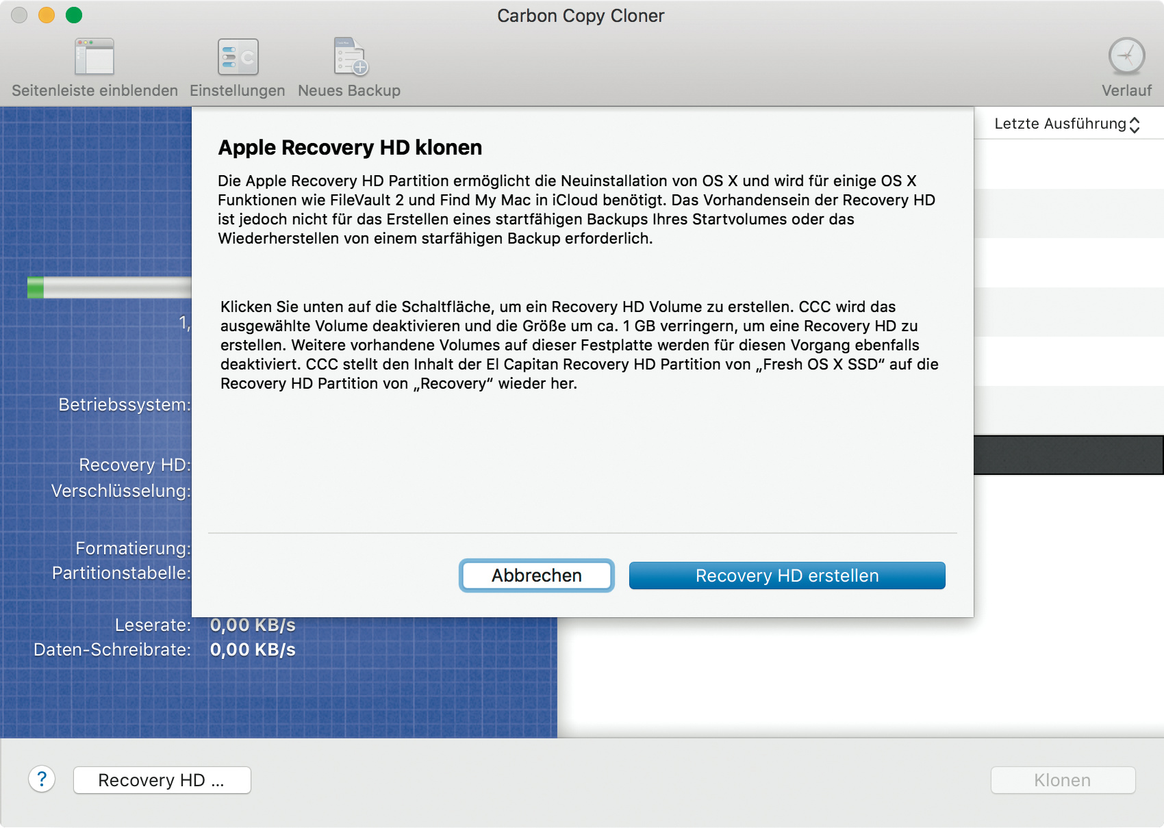Zoom the window with the green button
The image size is (1164, 828).
click(x=74, y=15)
